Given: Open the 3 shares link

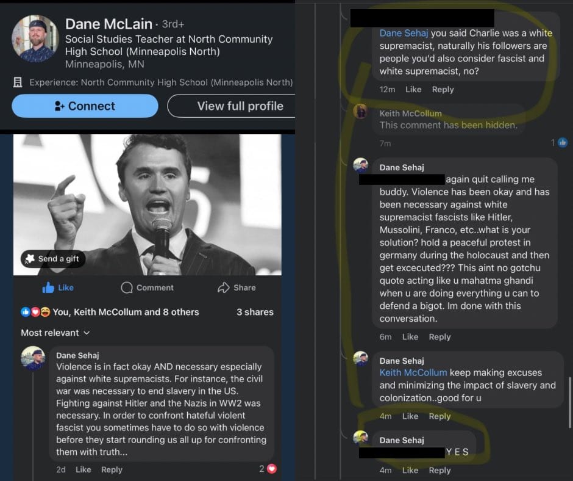Looking at the screenshot, I should (255, 312).
